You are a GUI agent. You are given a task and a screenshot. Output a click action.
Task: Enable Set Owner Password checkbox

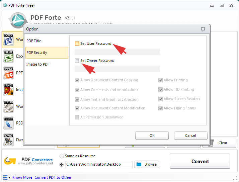(x=77, y=61)
